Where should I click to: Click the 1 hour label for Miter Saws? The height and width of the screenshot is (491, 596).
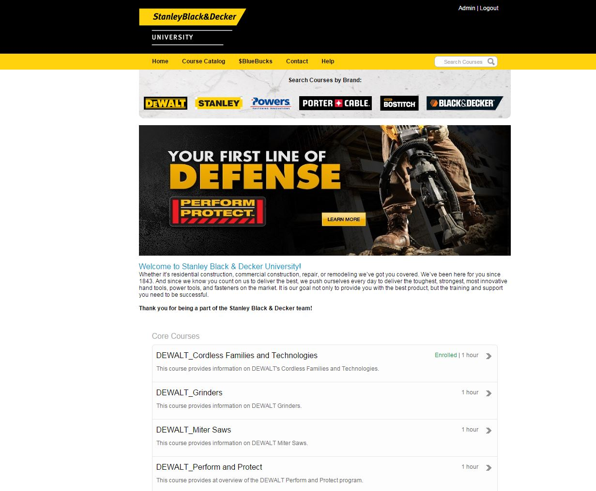(x=470, y=430)
